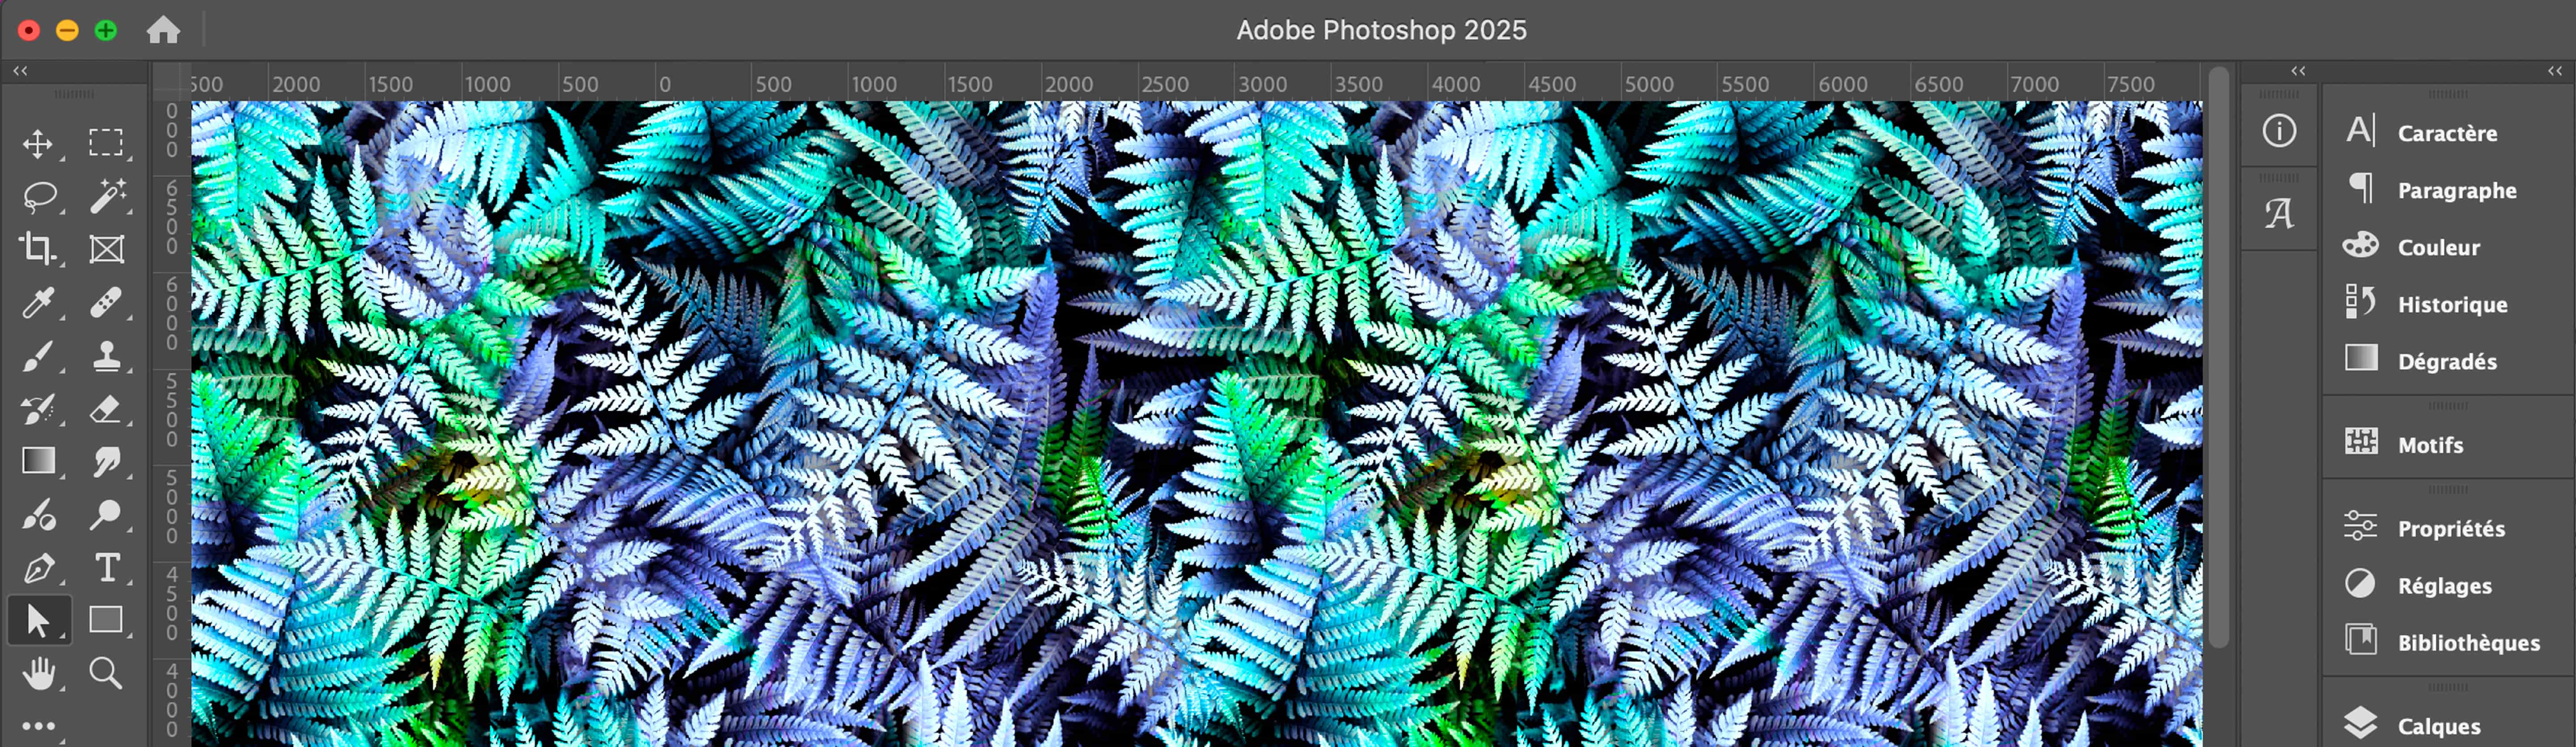Select the Hand tool
The width and height of the screenshot is (2576, 747).
tap(38, 674)
